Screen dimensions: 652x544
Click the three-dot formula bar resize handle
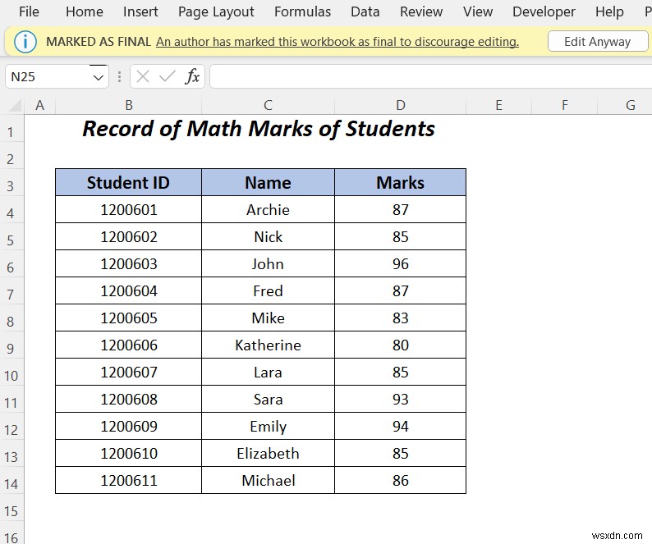pos(120,76)
